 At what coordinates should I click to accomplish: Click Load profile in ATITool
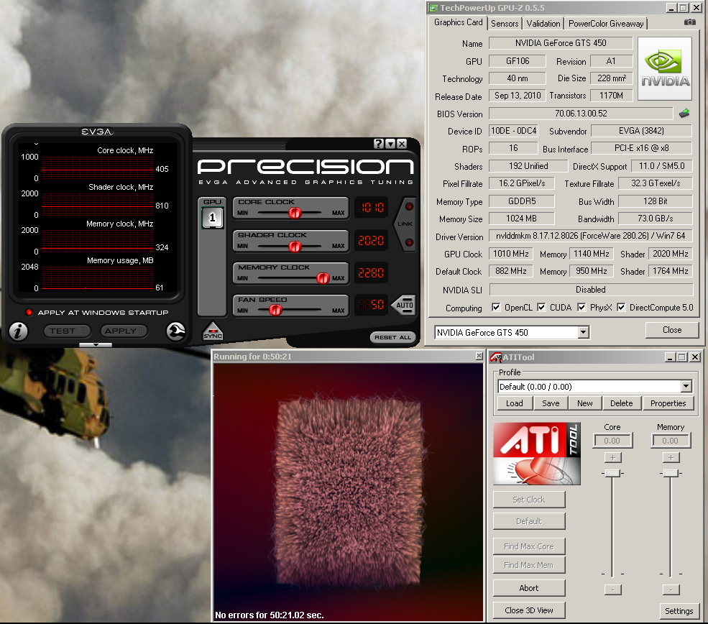515,403
